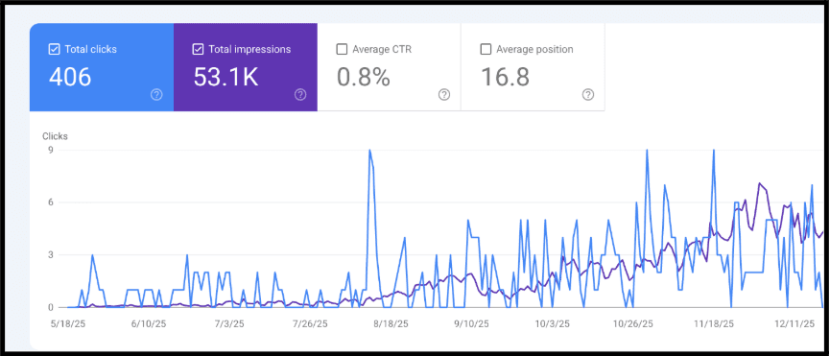Viewport: 830px width, 356px height.
Task: Select the 53.1K impressions value
Action: pos(225,77)
